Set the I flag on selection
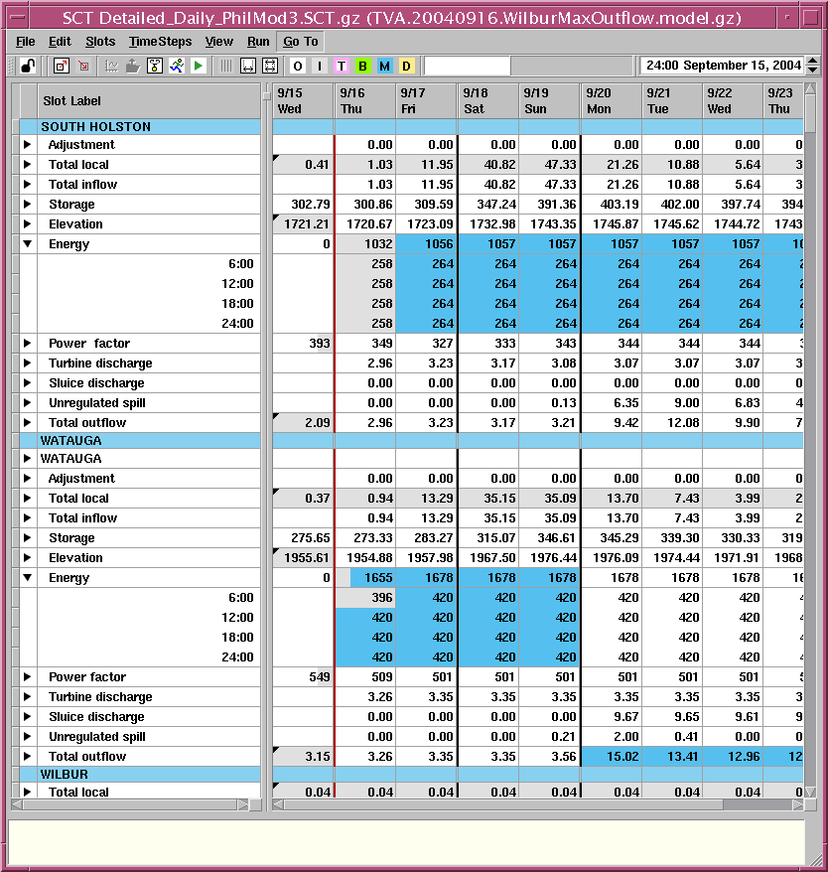Image resolution: width=828 pixels, height=872 pixels. [320, 67]
